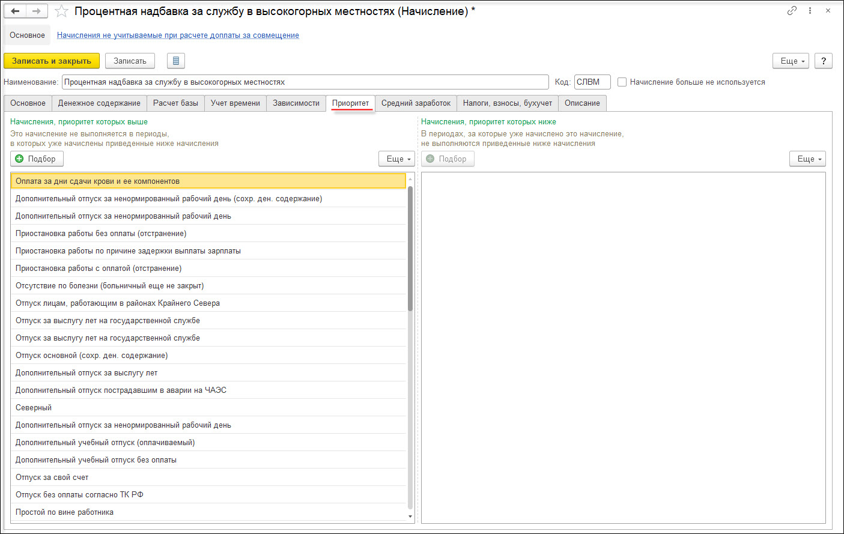Click 'Подбор' for higher-priority accruals
The height and width of the screenshot is (534, 844).
(x=37, y=159)
